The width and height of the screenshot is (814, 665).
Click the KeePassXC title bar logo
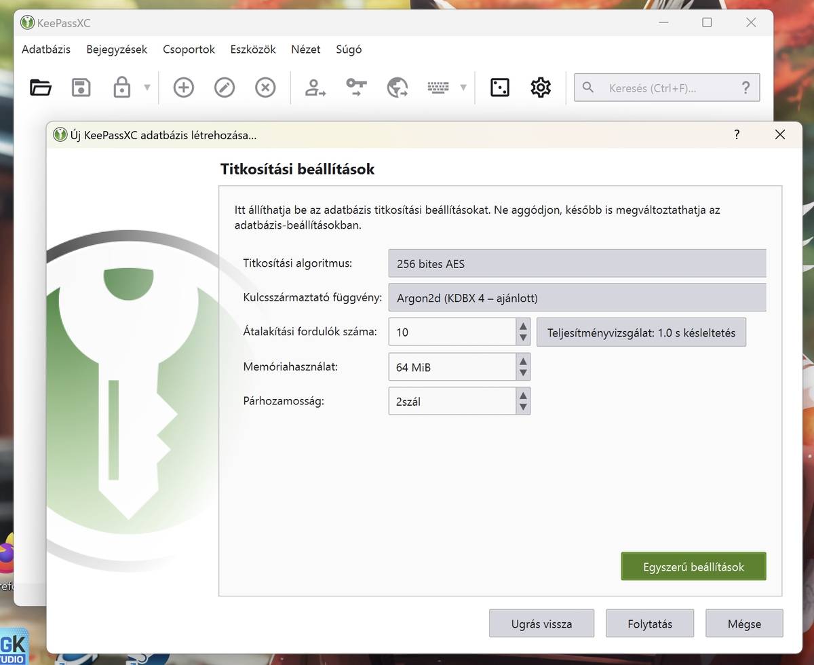(x=27, y=22)
